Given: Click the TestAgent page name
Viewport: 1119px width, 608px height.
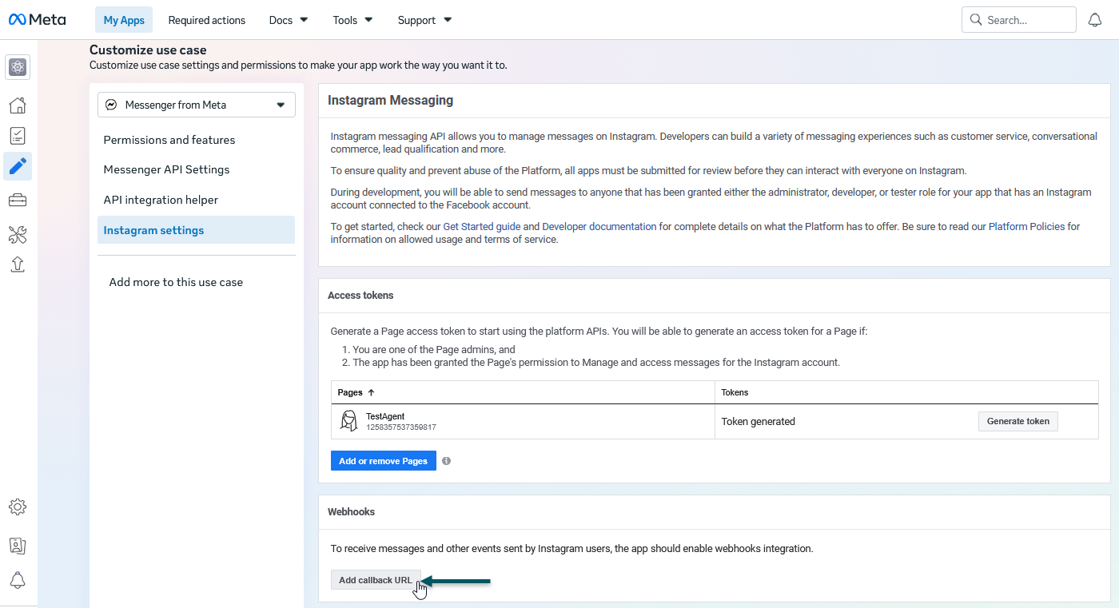Looking at the screenshot, I should click(385, 416).
